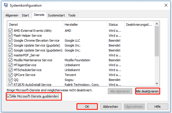Uncheck the Mozilla Maintenance Service

11,60
